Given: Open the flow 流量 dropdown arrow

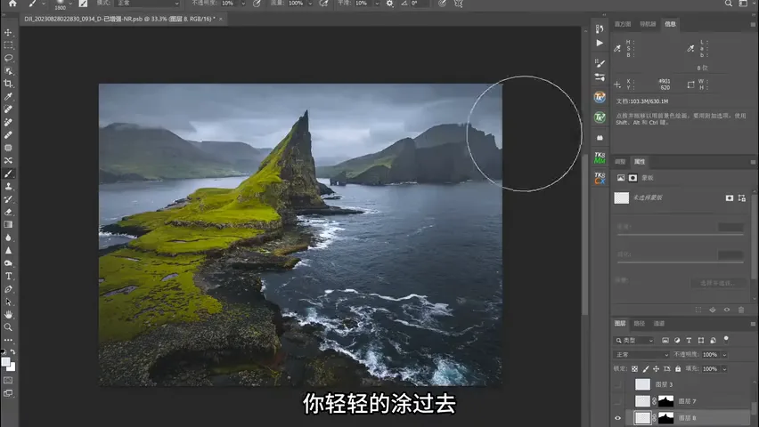Looking at the screenshot, I should pyautogui.click(x=310, y=4).
